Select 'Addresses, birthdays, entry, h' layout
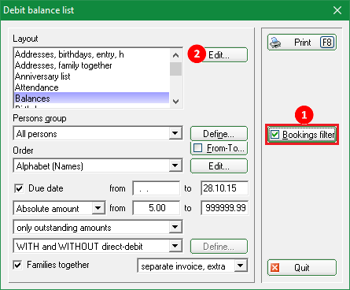 (x=92, y=54)
